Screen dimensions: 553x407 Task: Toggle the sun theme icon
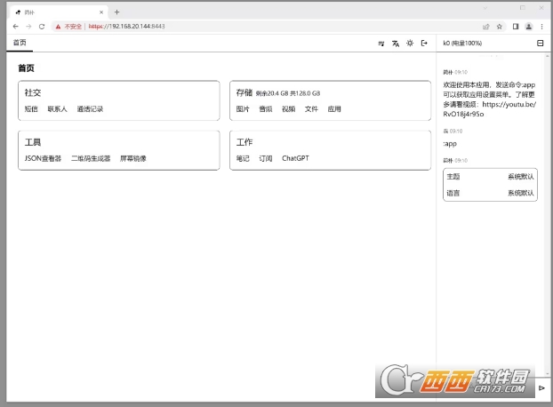(x=410, y=43)
